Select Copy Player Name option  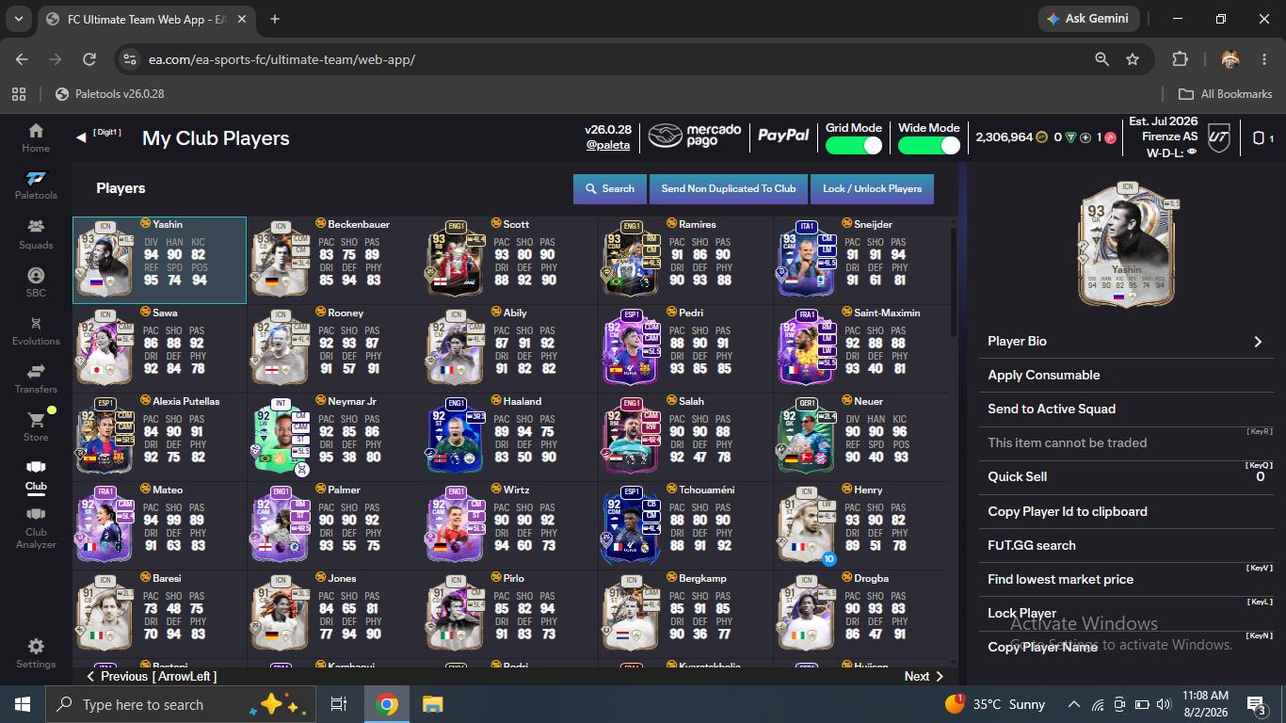point(1126,647)
